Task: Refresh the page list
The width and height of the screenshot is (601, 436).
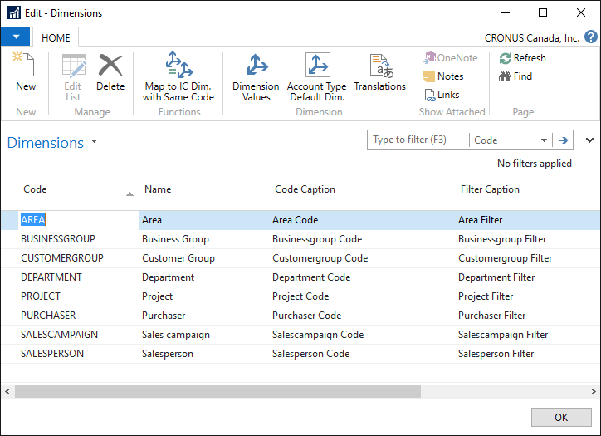Action: (x=506, y=58)
